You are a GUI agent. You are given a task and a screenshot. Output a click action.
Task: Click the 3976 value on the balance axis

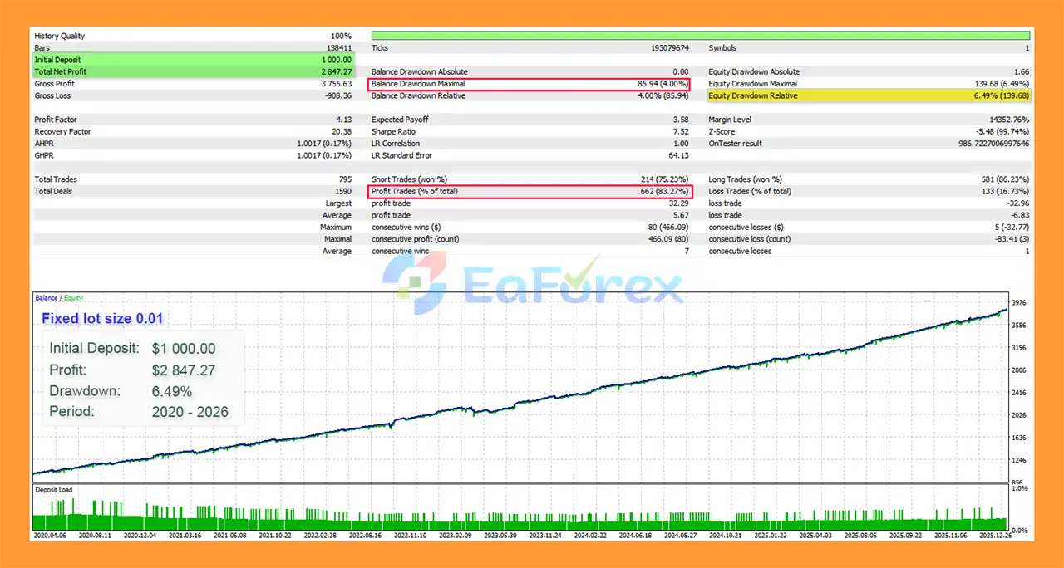[1021, 303]
